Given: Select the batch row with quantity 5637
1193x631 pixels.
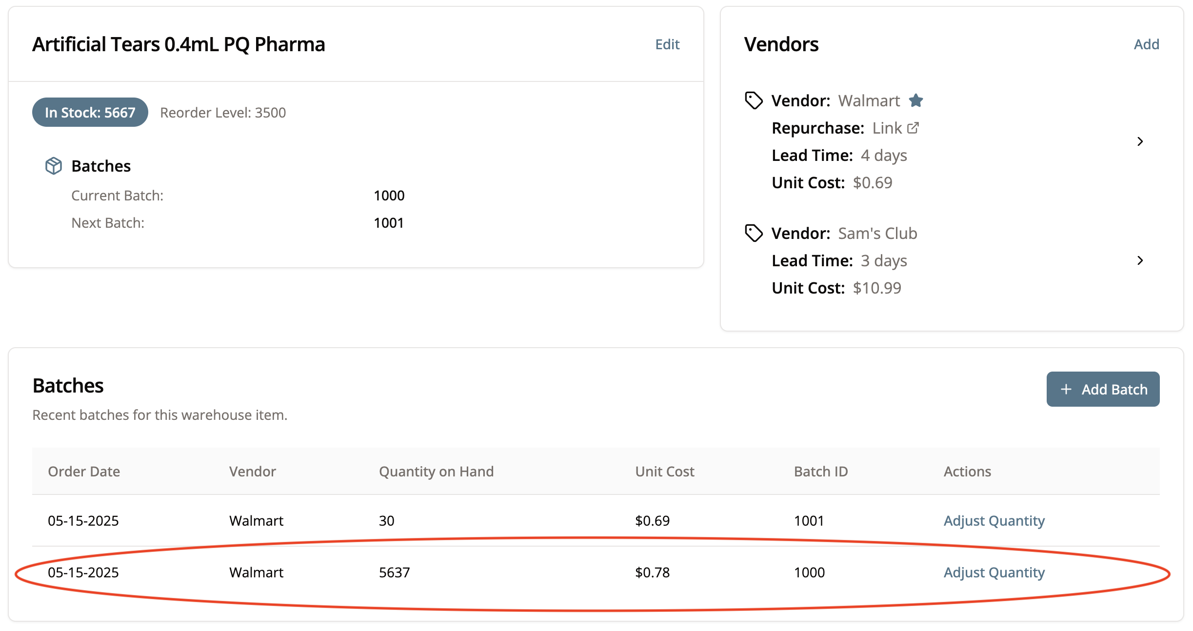Looking at the screenshot, I should click(x=394, y=572).
